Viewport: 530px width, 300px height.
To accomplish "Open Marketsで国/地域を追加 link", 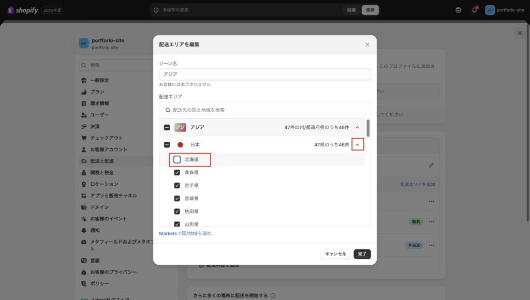I will (x=185, y=233).
